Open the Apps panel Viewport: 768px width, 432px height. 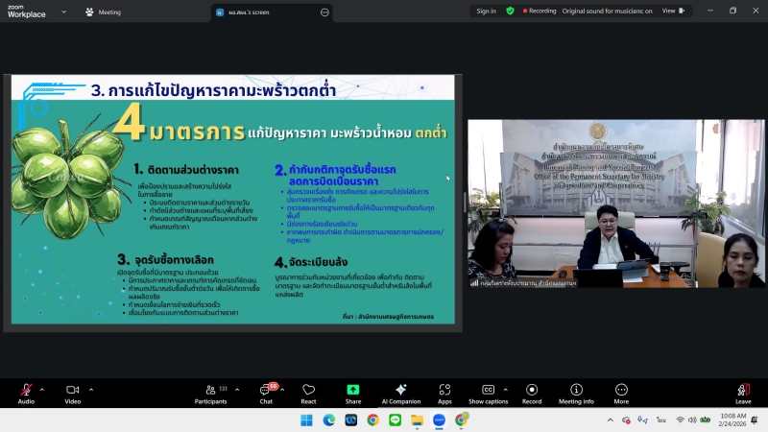coord(444,392)
